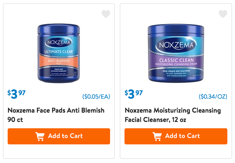Favorite the Noxzema Face Pads with heart icon
235x163 pixels.
[106, 14]
